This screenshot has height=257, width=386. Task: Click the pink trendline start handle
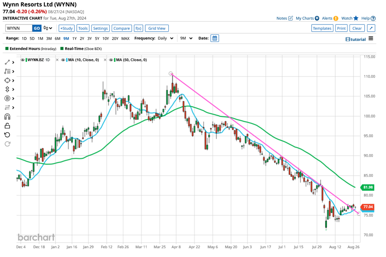pyautogui.click(x=171, y=74)
